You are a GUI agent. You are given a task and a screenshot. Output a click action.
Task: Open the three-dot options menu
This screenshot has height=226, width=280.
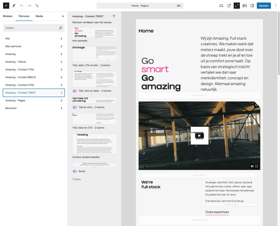coord(276,6)
